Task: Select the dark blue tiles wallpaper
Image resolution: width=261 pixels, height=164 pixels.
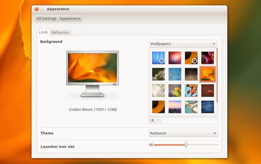Action: tap(207, 107)
